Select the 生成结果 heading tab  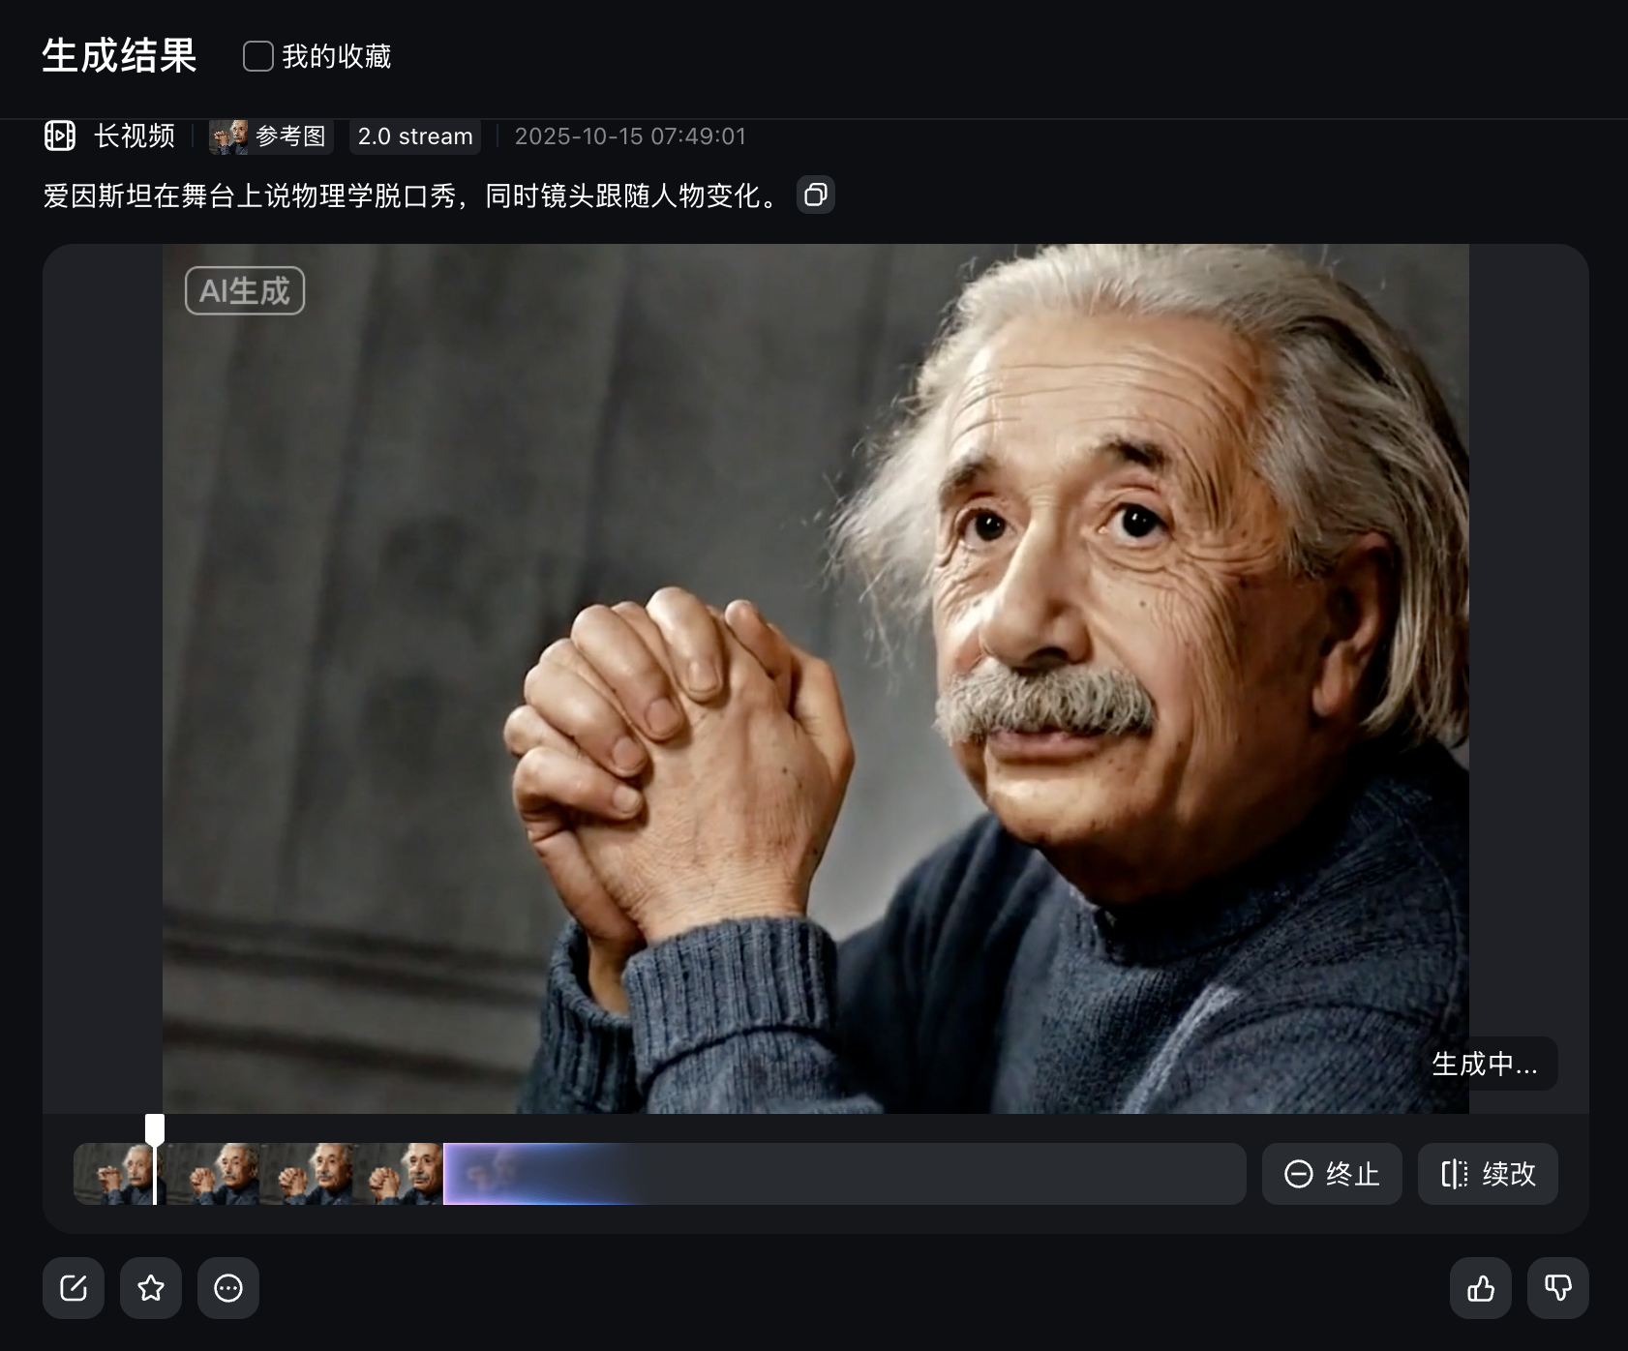[x=119, y=57]
